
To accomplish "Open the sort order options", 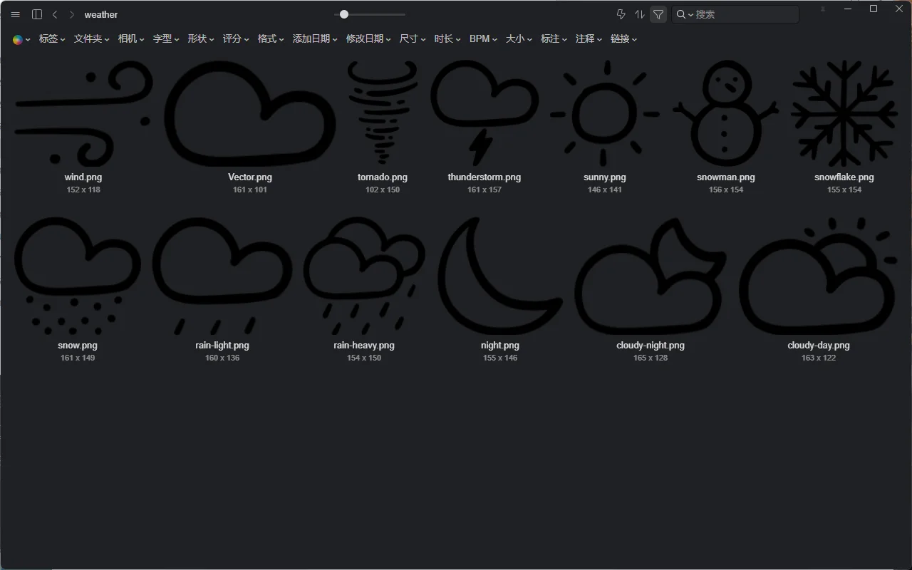I will coord(640,14).
